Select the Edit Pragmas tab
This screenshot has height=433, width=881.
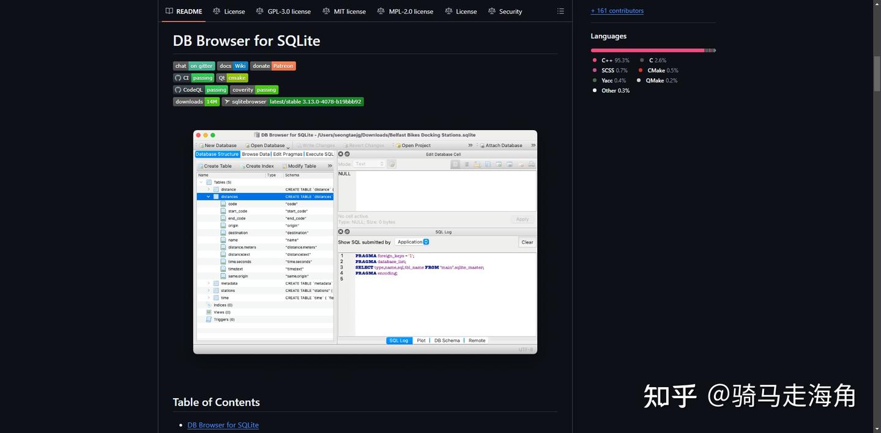[x=288, y=154]
